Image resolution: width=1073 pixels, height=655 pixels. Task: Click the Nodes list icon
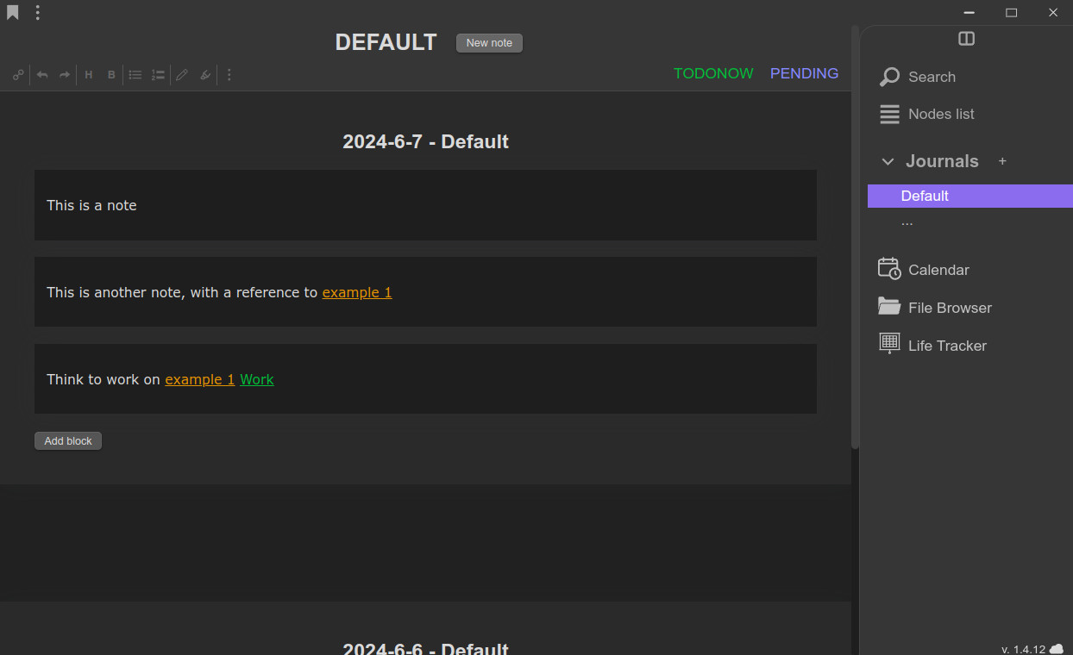pyautogui.click(x=889, y=114)
